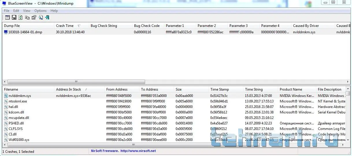The image size is (352, 156).
Task: Click the Exit door toolbar icon
Action: (x=47, y=18)
